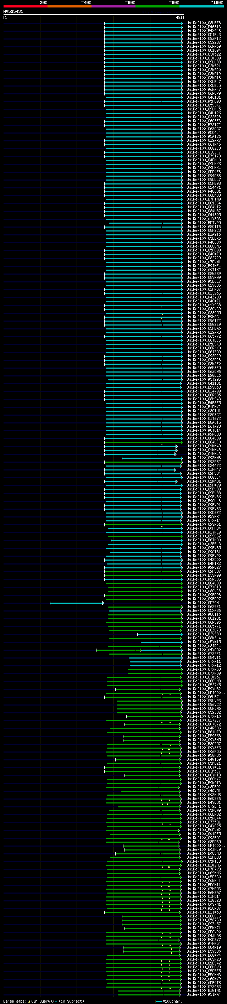Select the label UniRef100_Q9SP61
The width and height of the screenshot is (227, 1004).
coord(204,525)
